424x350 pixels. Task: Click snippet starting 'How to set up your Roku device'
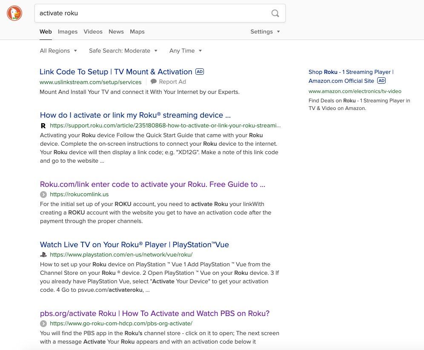[x=160, y=277]
